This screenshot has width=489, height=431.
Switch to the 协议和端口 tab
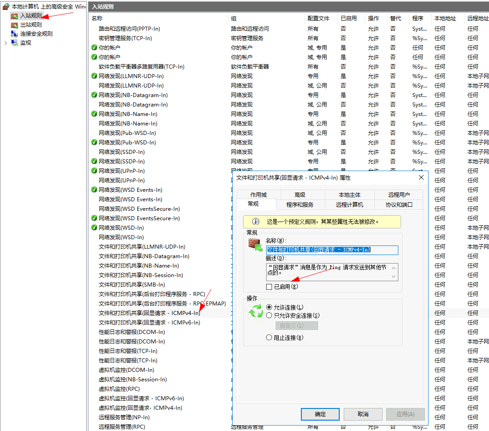point(398,204)
